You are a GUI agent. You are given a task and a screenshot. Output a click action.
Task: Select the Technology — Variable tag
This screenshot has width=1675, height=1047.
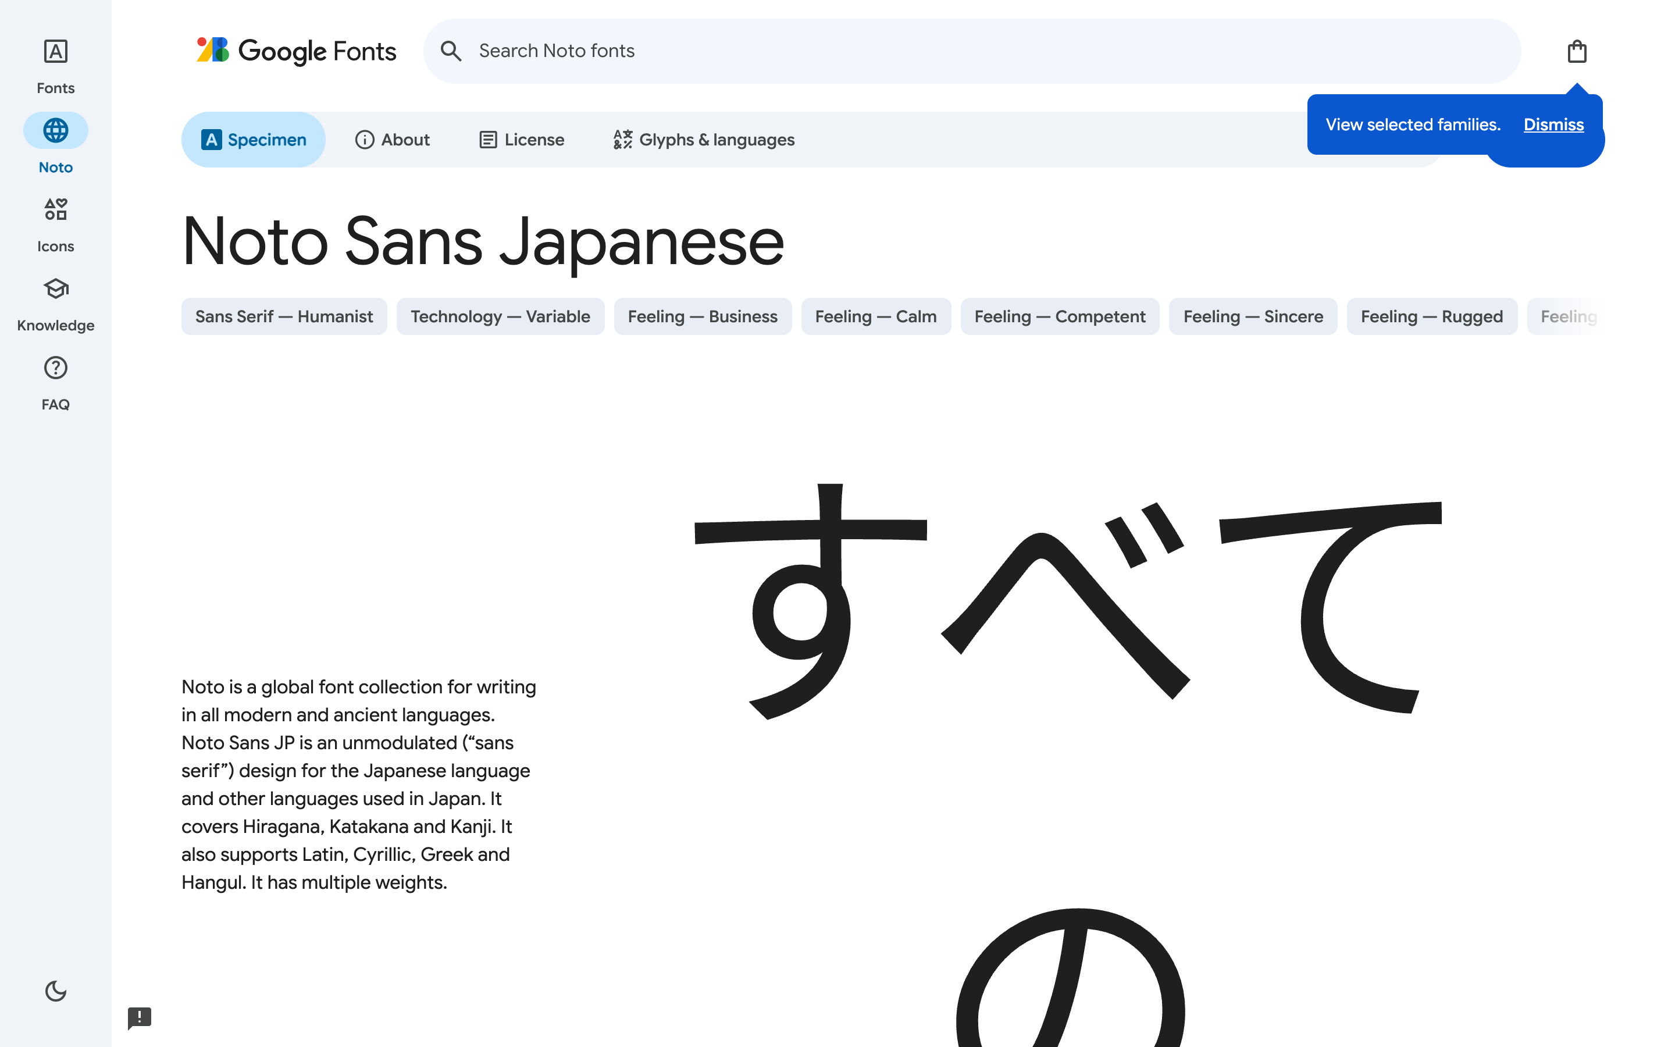500,316
